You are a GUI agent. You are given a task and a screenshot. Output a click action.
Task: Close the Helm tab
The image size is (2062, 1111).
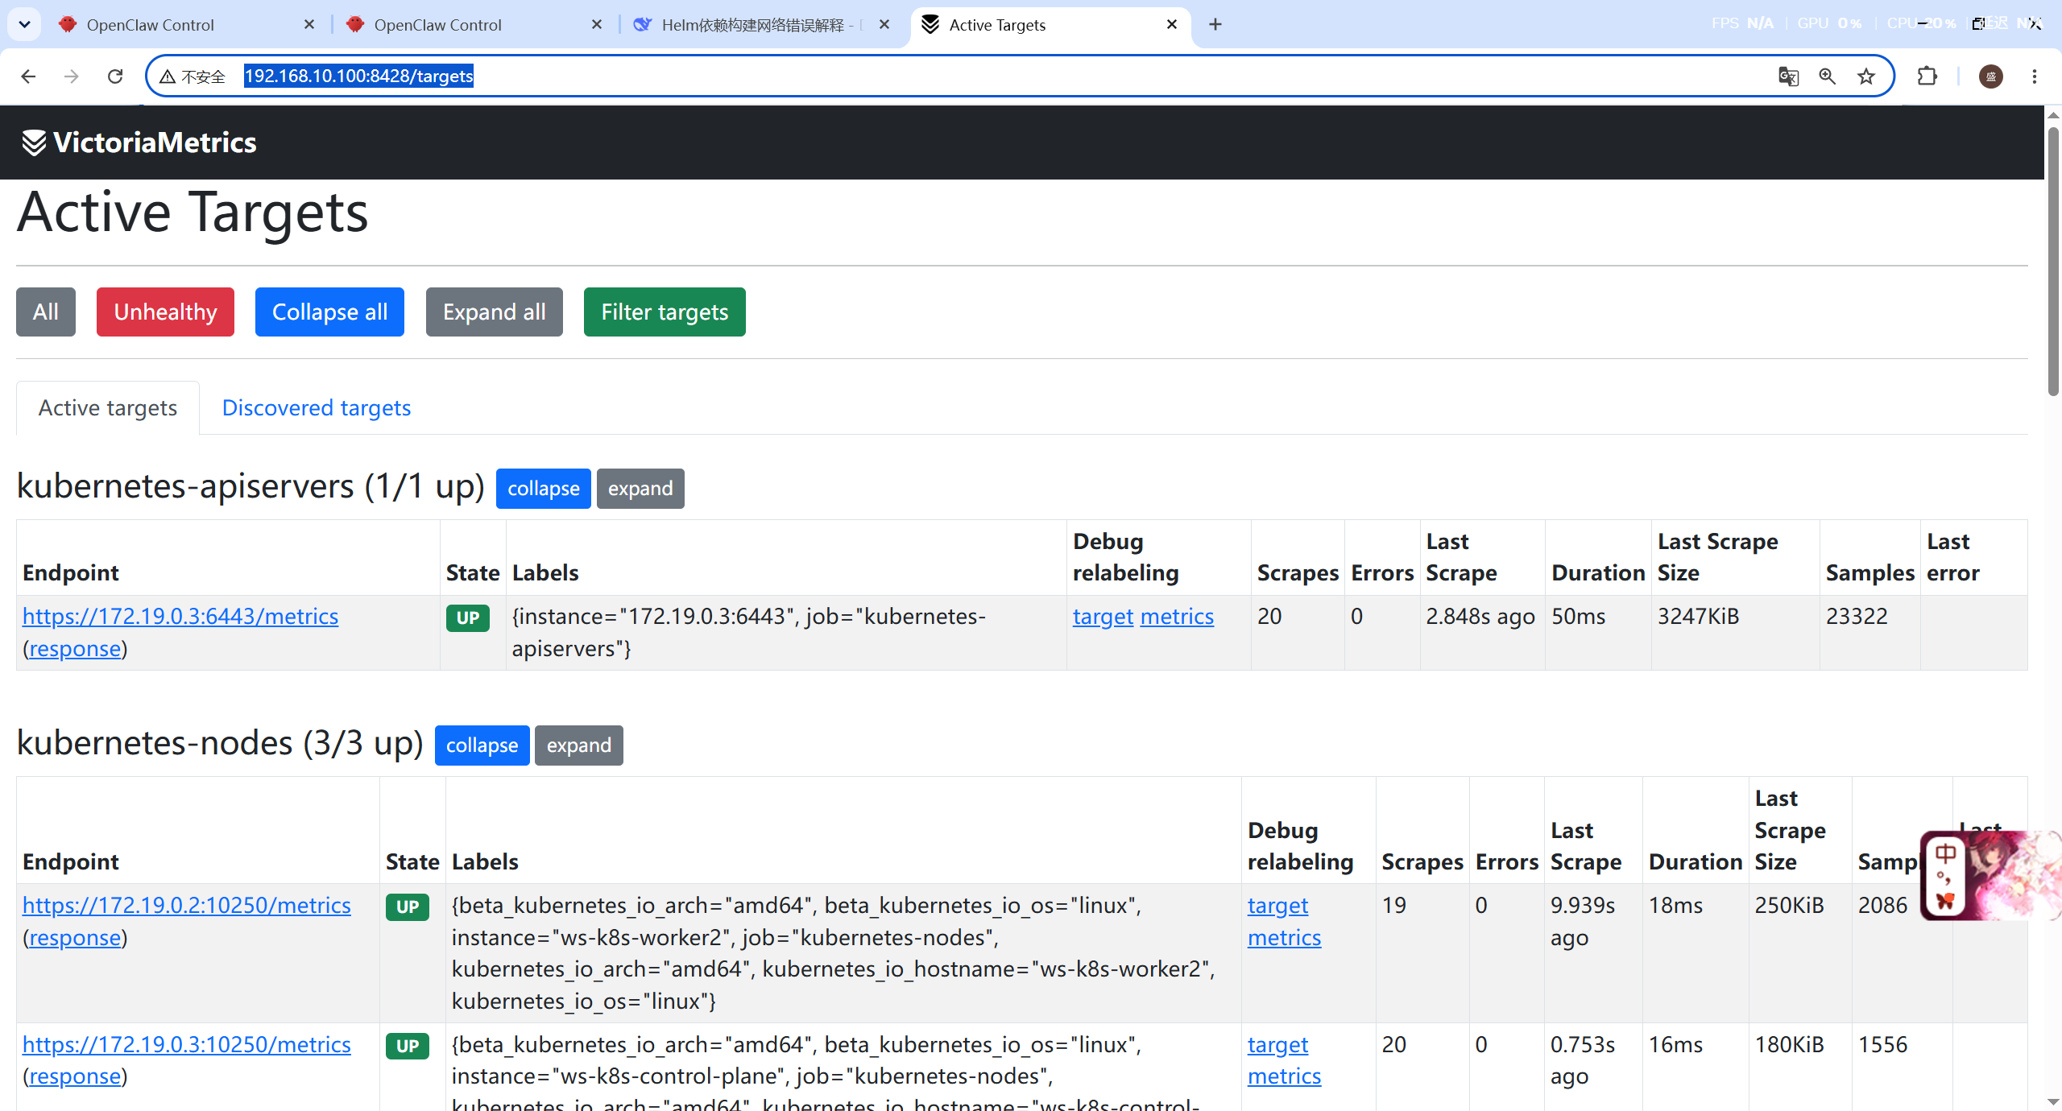click(884, 24)
